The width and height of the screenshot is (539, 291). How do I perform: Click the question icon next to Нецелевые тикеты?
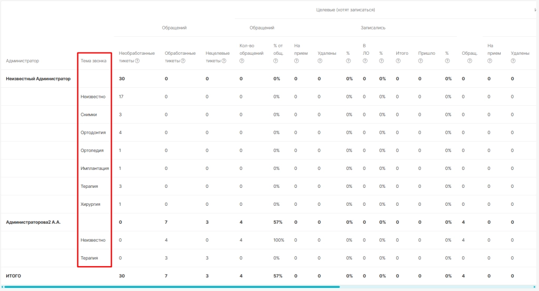click(x=224, y=61)
